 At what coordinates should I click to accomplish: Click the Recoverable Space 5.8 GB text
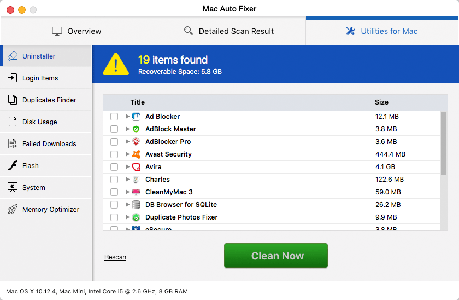pyautogui.click(x=180, y=72)
